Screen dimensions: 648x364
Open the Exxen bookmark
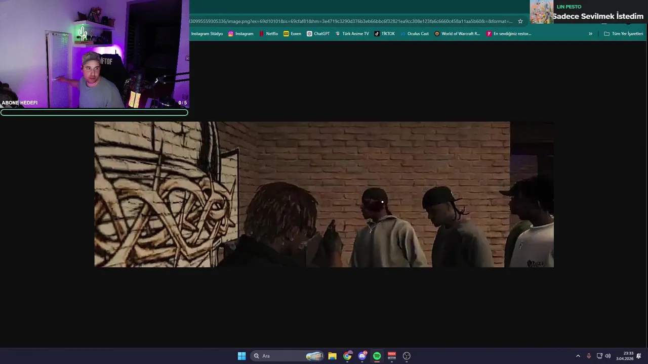click(292, 34)
